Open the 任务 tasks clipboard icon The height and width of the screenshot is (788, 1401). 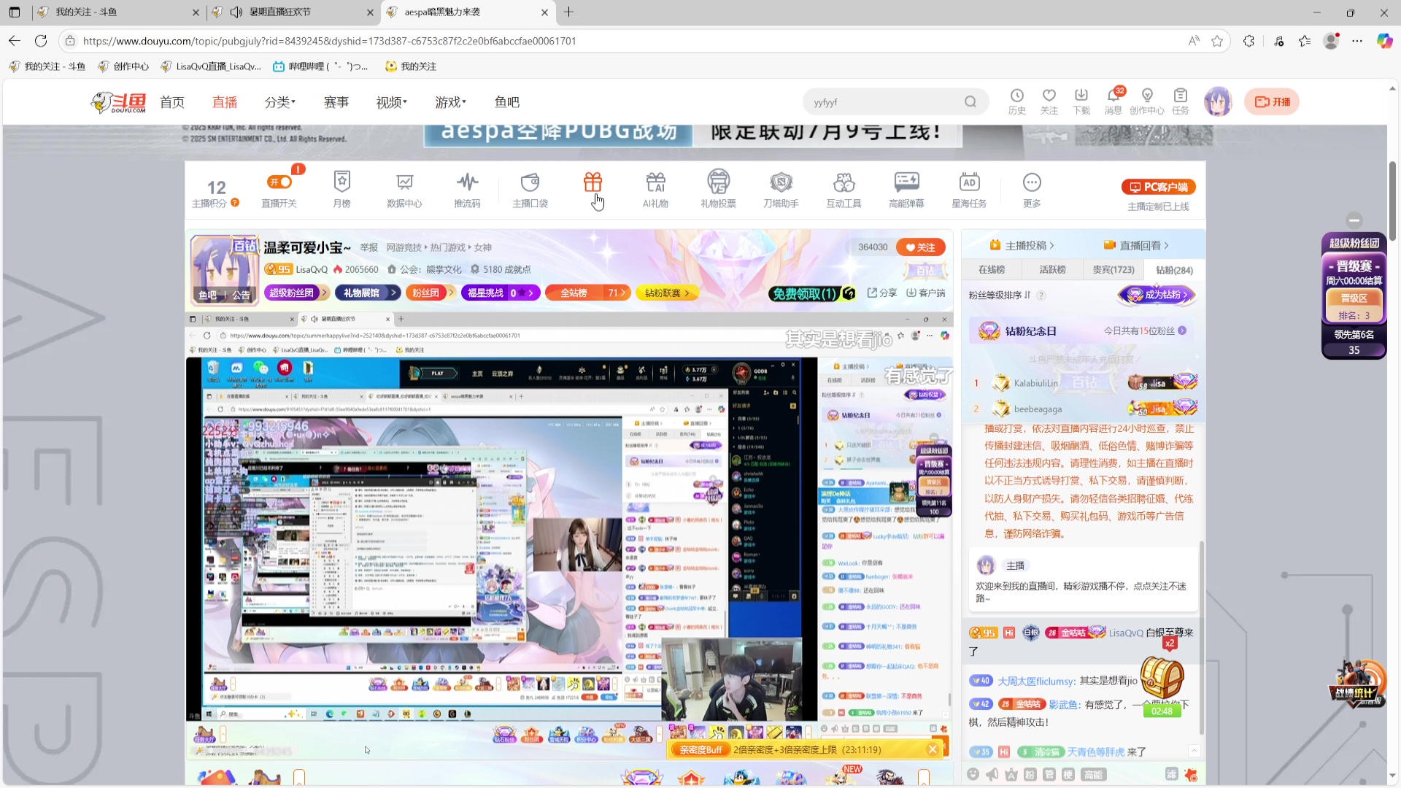[1181, 101]
